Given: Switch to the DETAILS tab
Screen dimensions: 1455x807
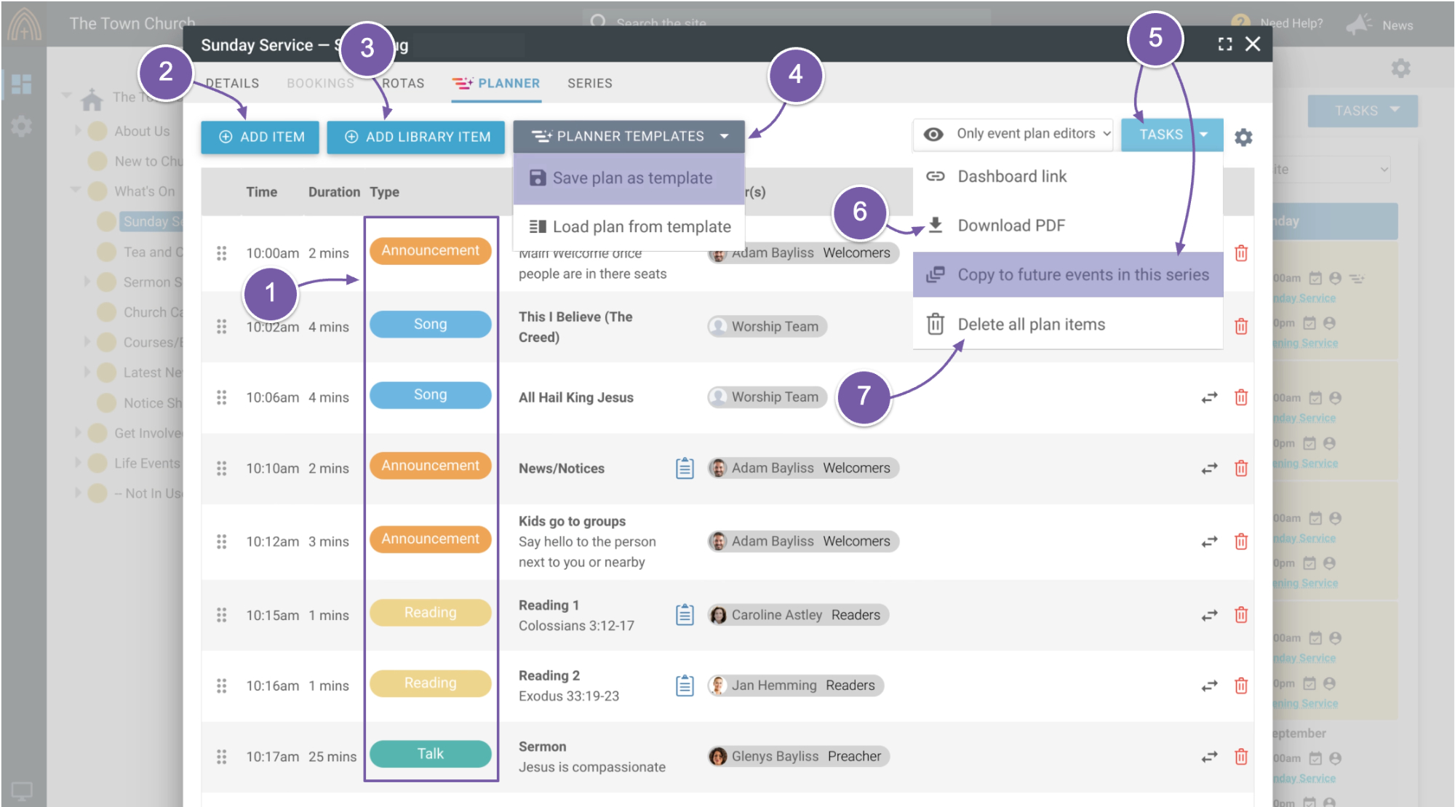Looking at the screenshot, I should click(x=232, y=83).
